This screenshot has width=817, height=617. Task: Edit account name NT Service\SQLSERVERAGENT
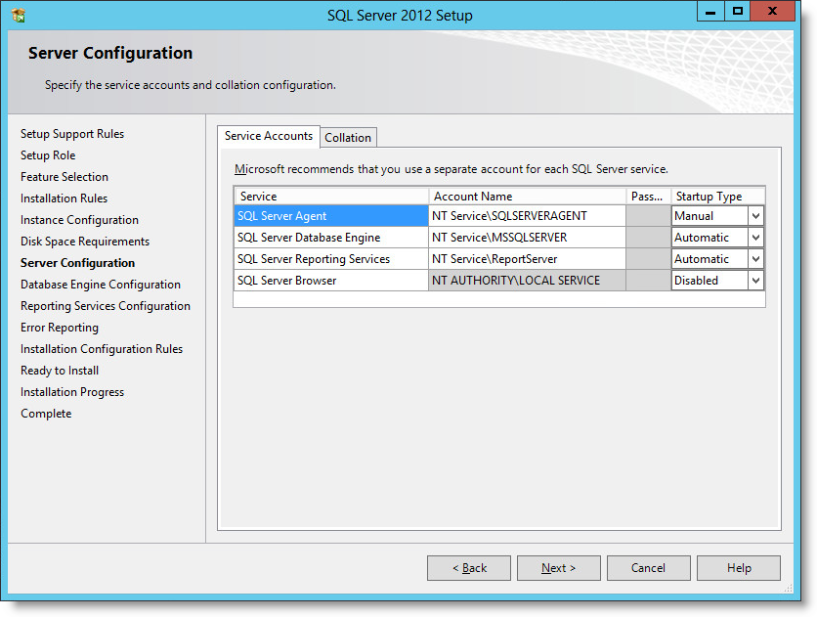click(x=528, y=216)
